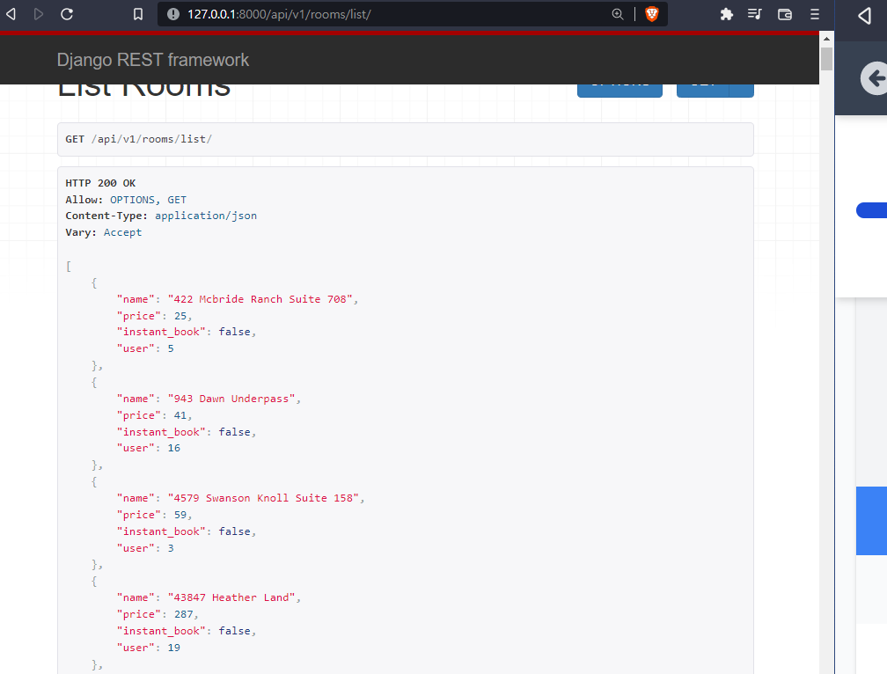The width and height of the screenshot is (887, 674).
Task: Click the user value 19
Action: coord(173,648)
